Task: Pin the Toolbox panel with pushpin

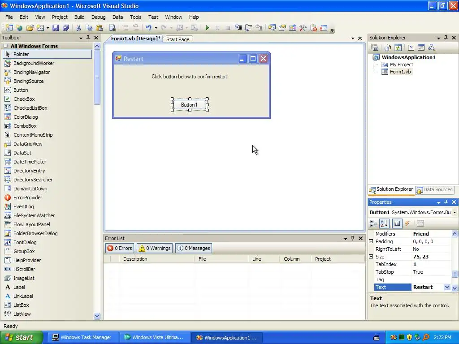Action: (88, 38)
